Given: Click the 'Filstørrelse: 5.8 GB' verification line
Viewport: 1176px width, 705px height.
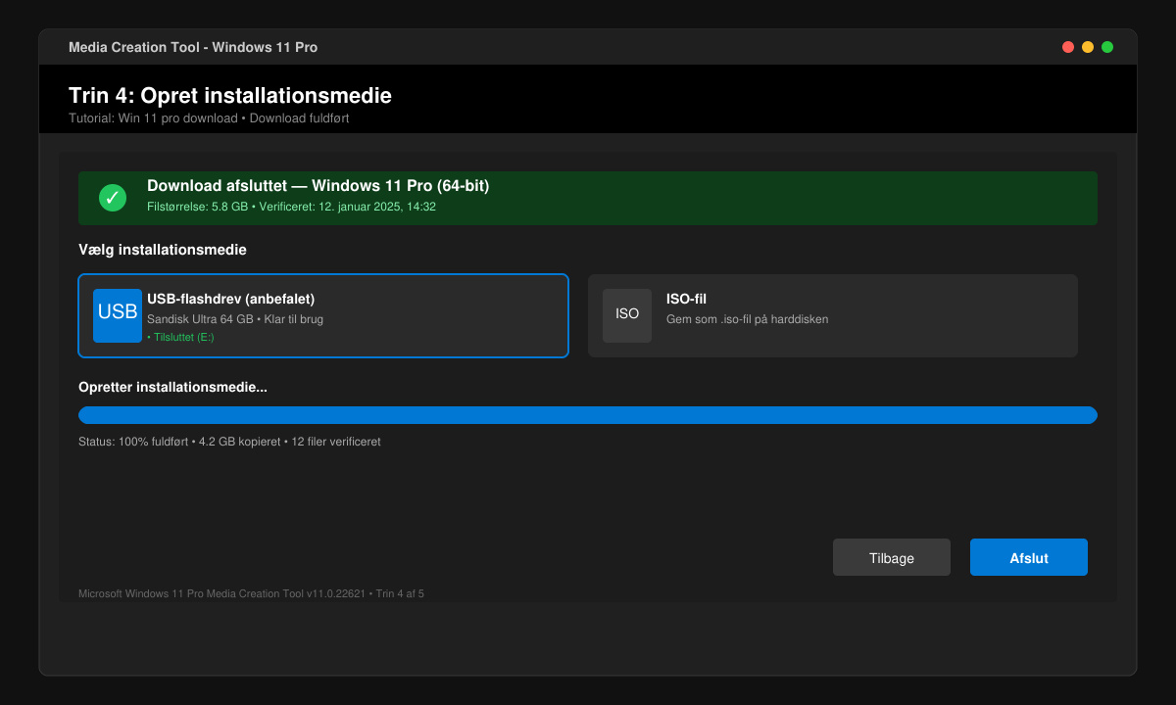Looking at the screenshot, I should [291, 207].
